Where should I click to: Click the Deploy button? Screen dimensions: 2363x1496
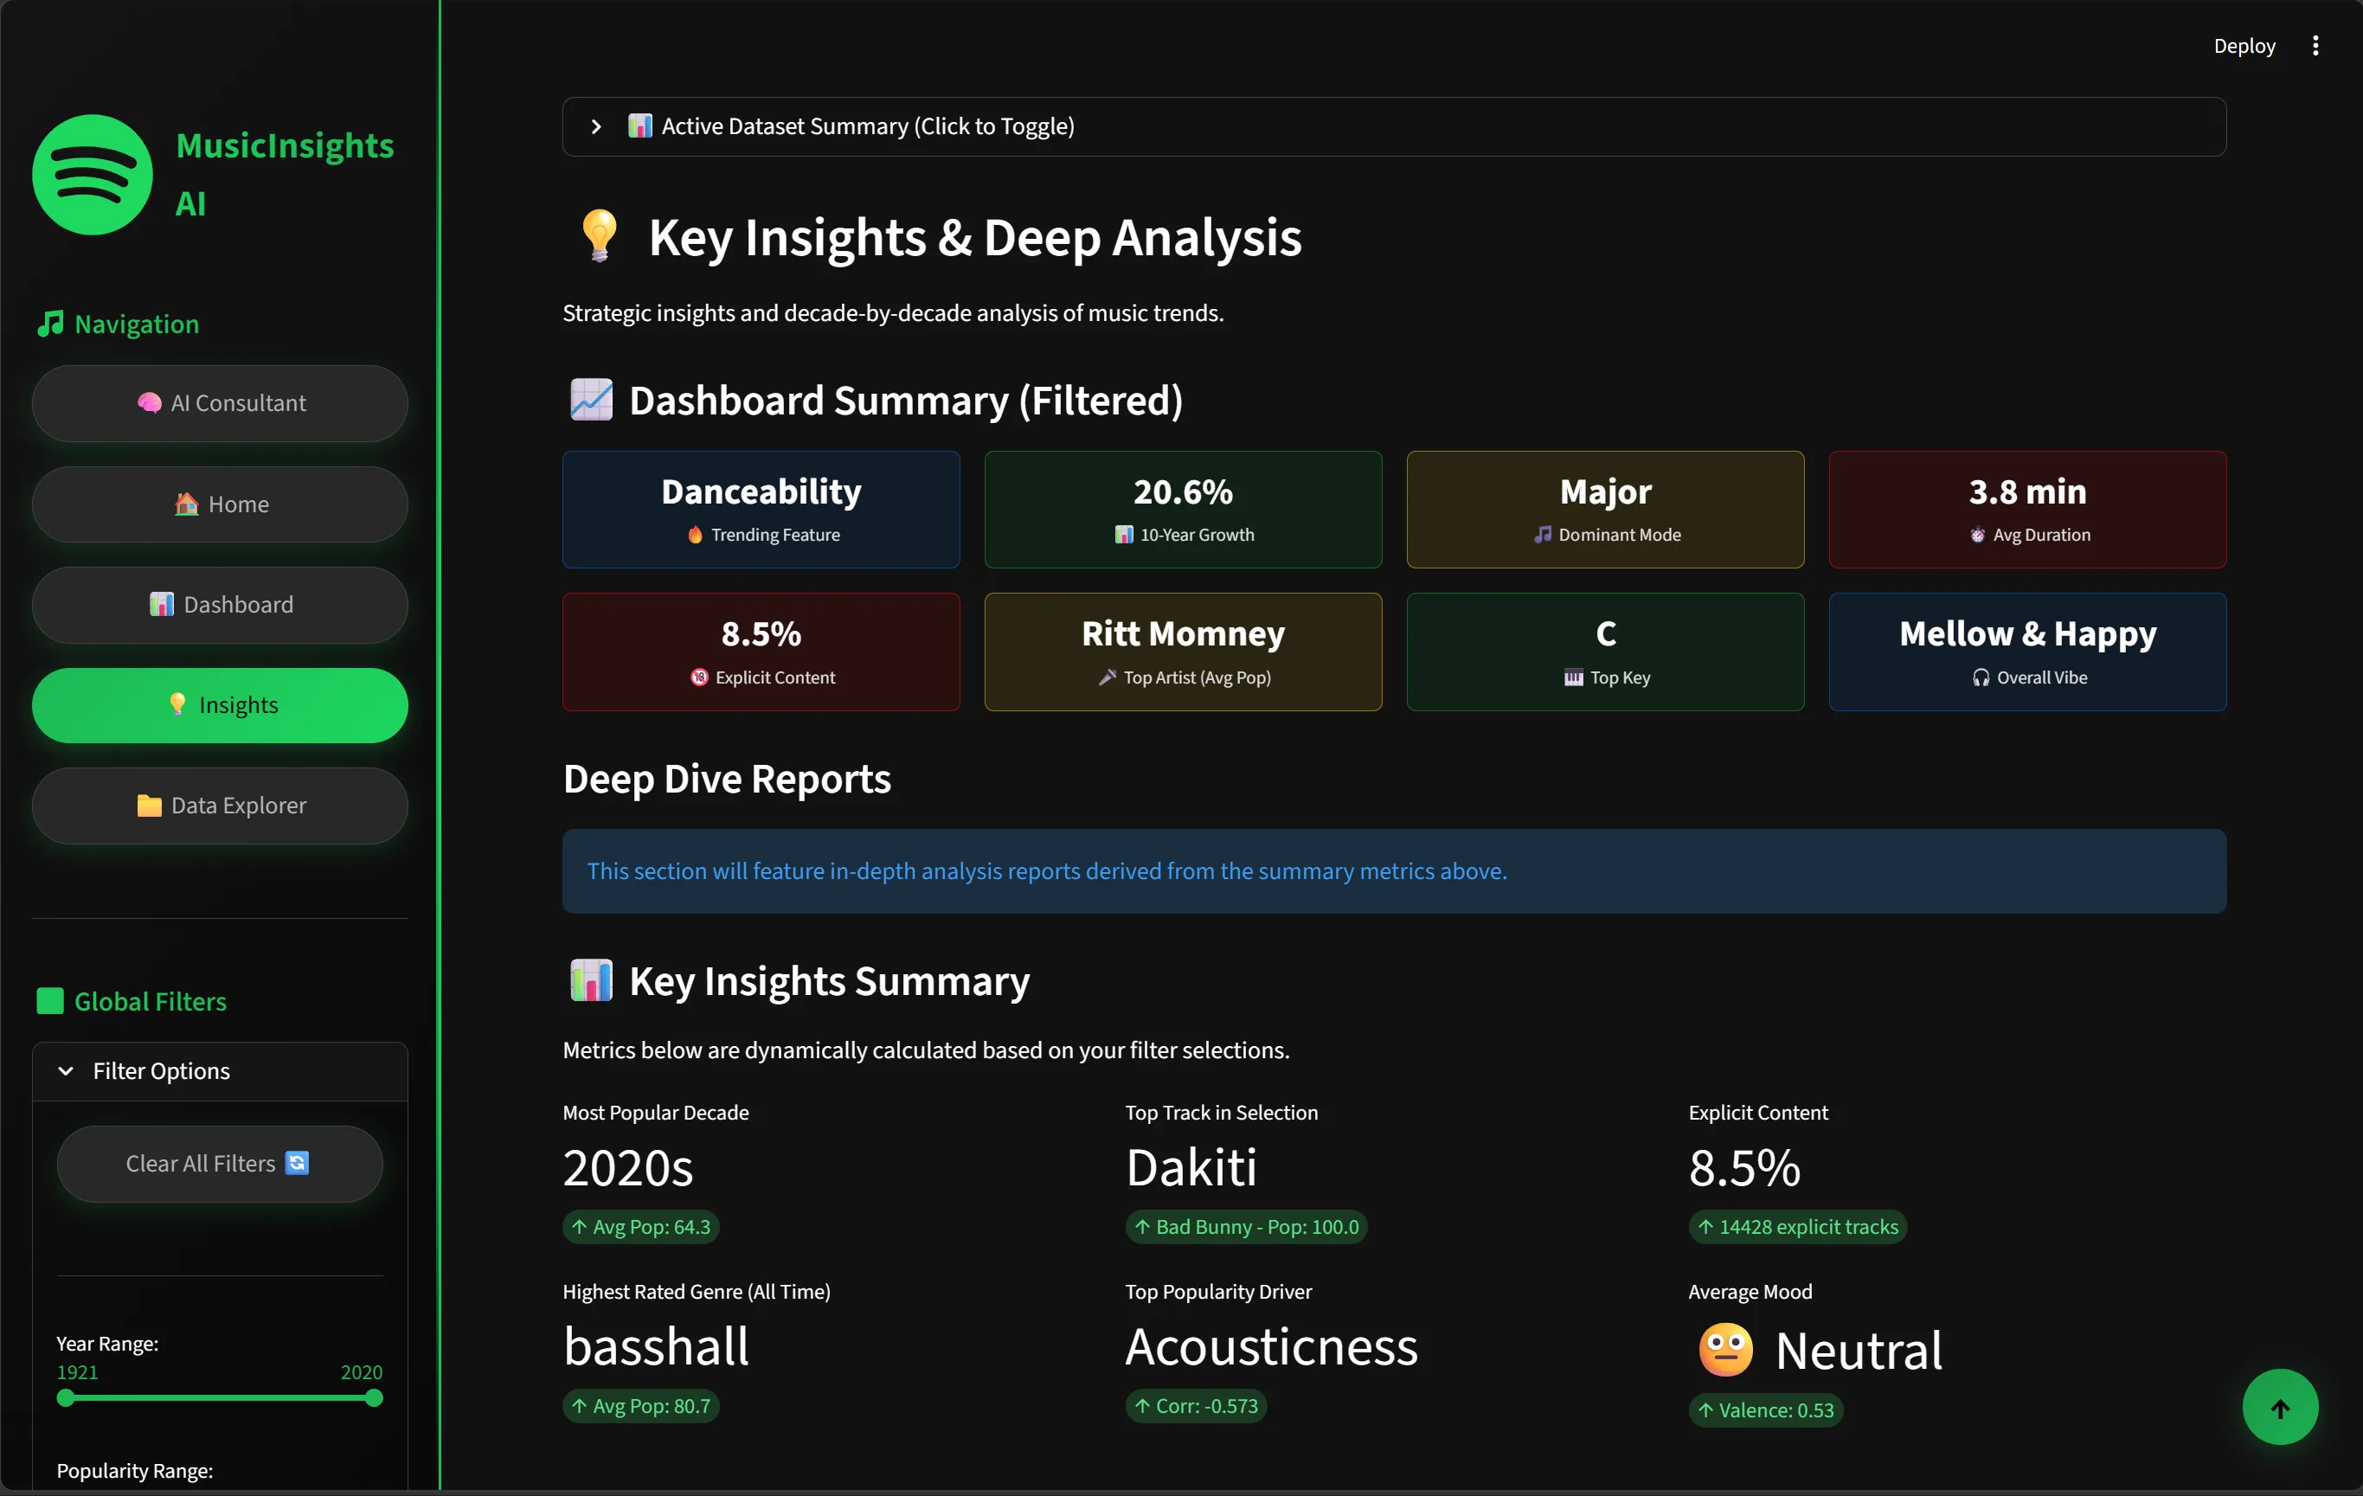(x=2244, y=45)
